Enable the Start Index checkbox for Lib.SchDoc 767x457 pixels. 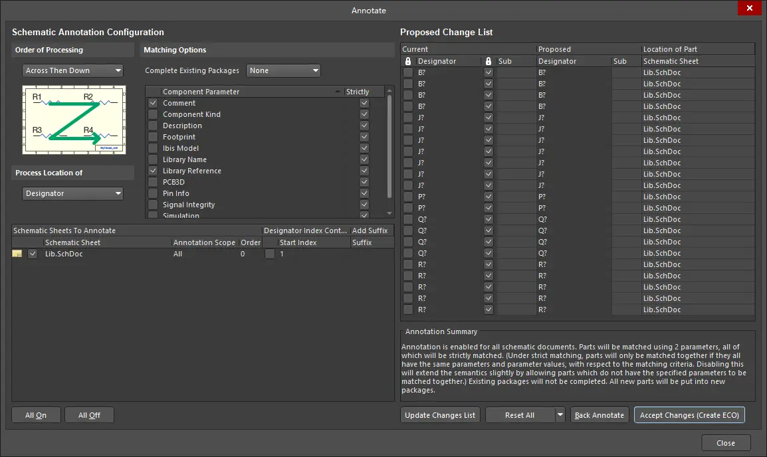tap(270, 254)
